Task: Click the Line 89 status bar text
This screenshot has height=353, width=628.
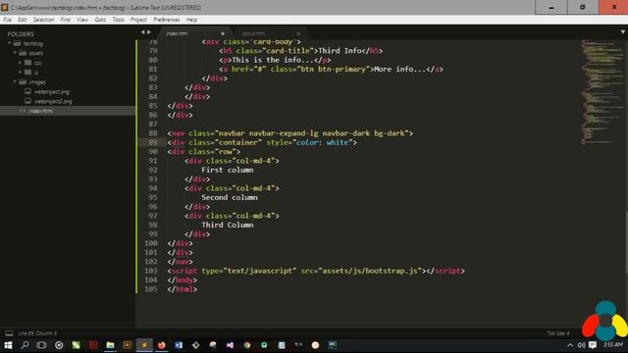Action: click(x=37, y=333)
